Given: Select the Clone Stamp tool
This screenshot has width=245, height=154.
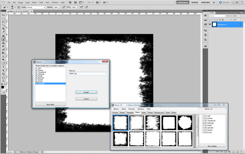Looking at the screenshot, I should tap(3, 42).
